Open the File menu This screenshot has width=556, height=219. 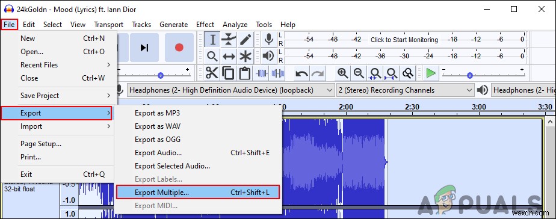[9, 25]
